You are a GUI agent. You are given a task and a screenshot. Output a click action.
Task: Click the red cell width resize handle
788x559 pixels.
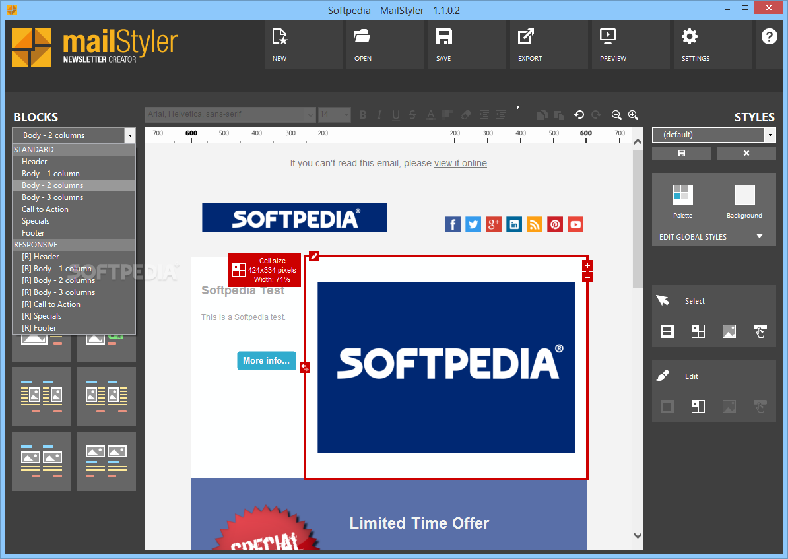tap(305, 368)
